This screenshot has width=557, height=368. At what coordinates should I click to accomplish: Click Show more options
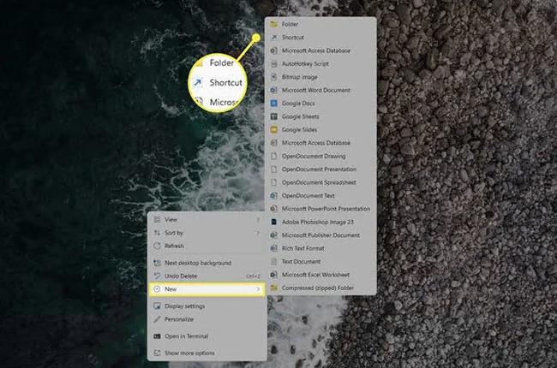[x=189, y=353]
